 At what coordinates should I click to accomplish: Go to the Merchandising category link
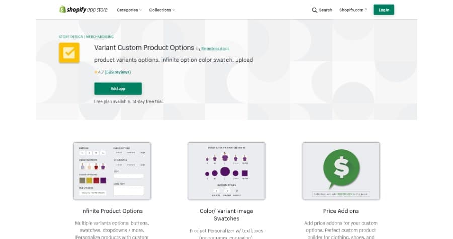(x=100, y=37)
